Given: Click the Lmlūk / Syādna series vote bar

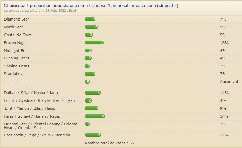Looking at the screenshot, I should pyautogui.click(x=88, y=100).
